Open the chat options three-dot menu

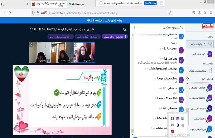(135, 28)
